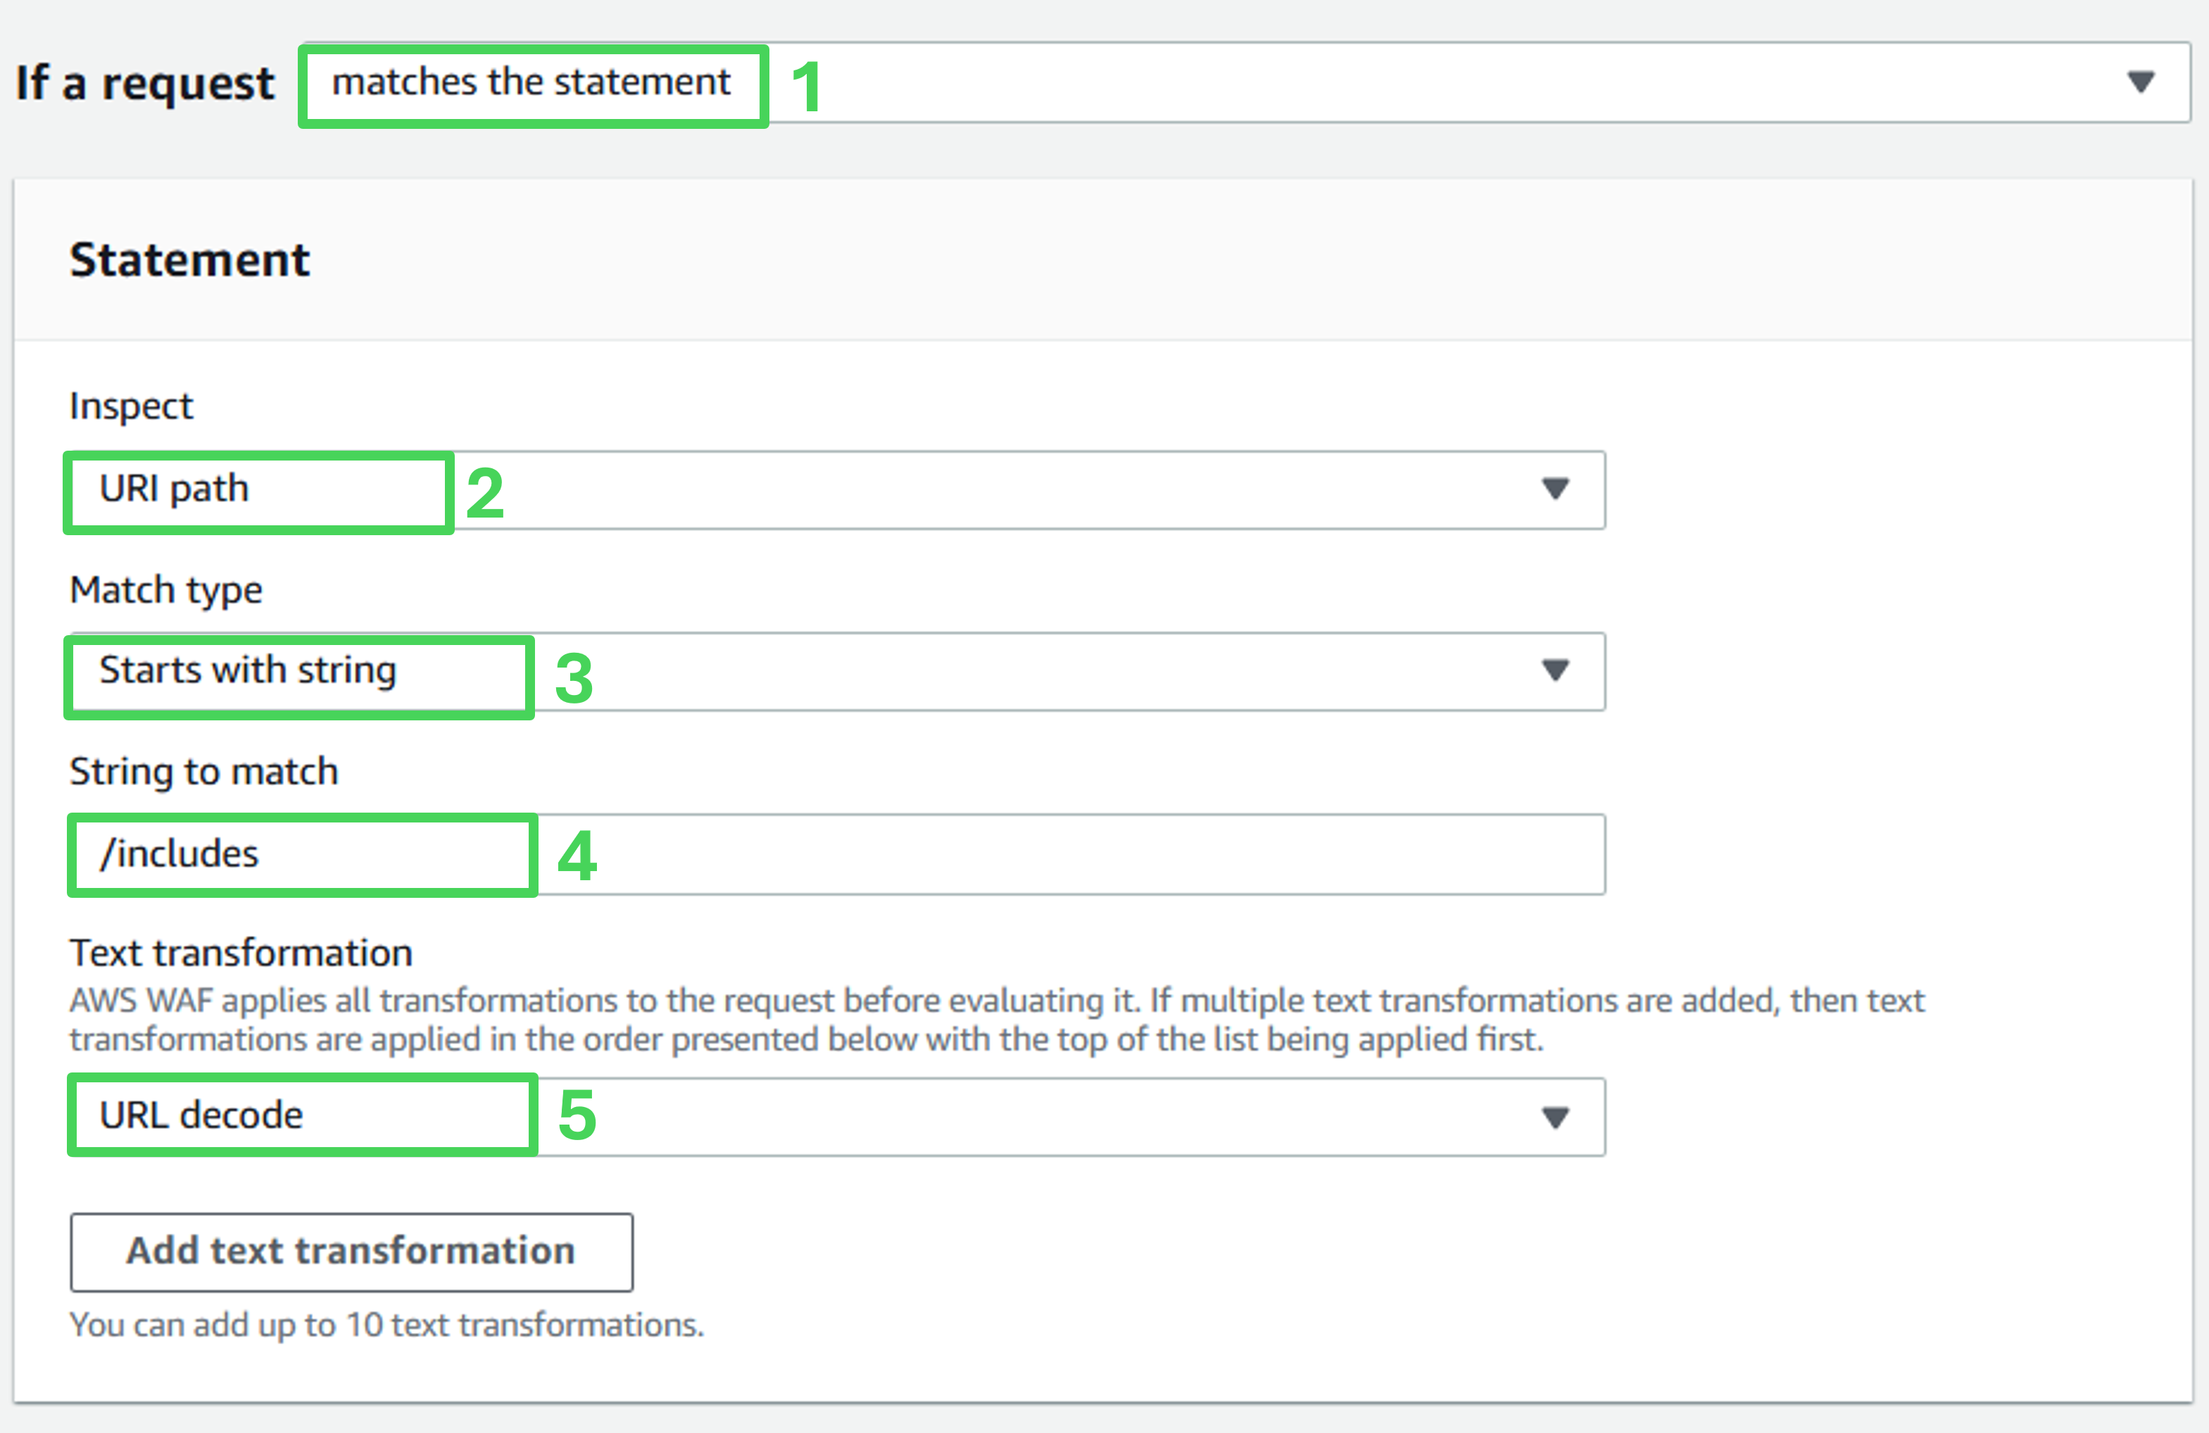Click the green annotation number 4
Screen dimensions: 2209x1433
click(577, 856)
